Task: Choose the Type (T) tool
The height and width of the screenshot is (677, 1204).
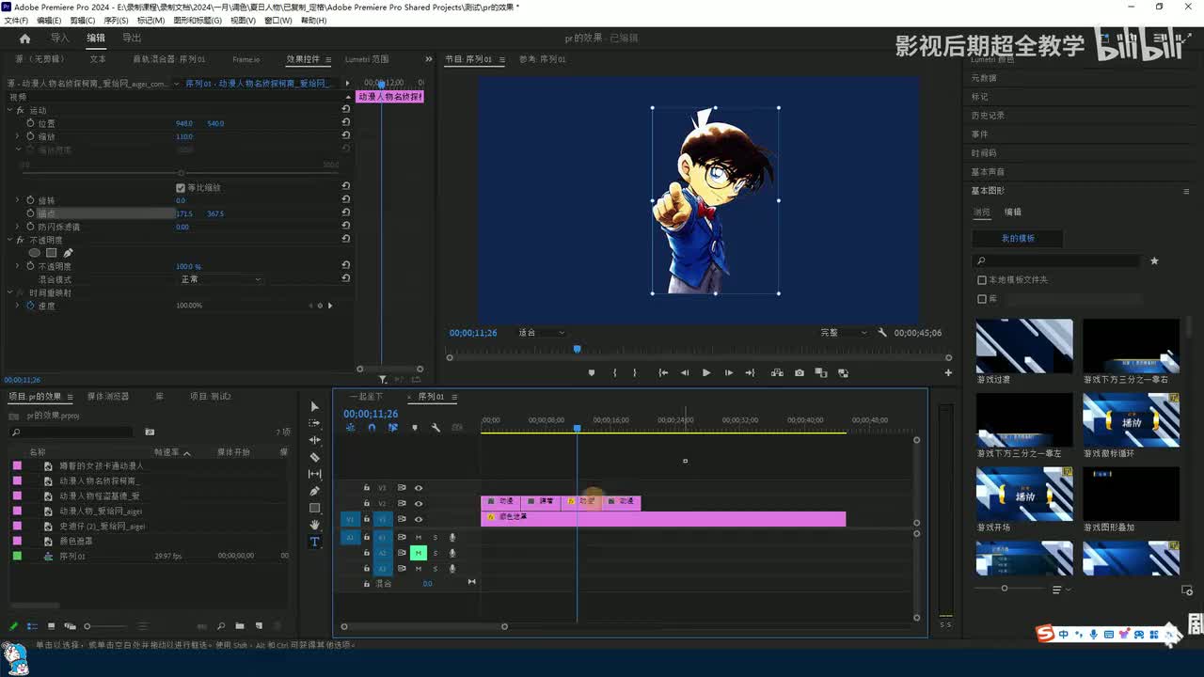Action: tap(315, 542)
